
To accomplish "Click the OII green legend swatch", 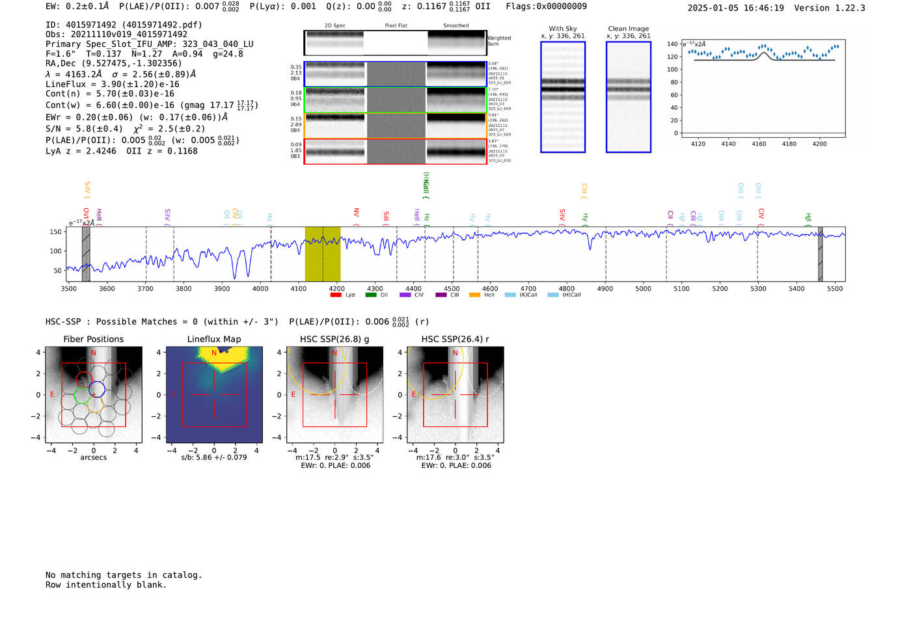I will pos(371,295).
